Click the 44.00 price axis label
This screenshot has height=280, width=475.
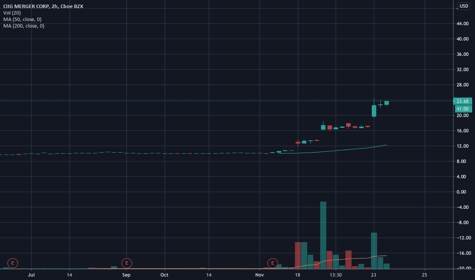pos(463,23)
